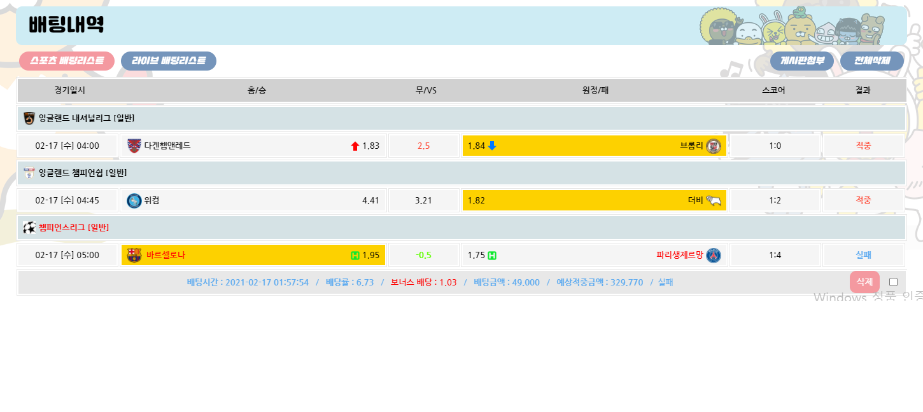The image size is (923, 412).
Task: Click the Wycombe team logo icon
Action: [134, 200]
